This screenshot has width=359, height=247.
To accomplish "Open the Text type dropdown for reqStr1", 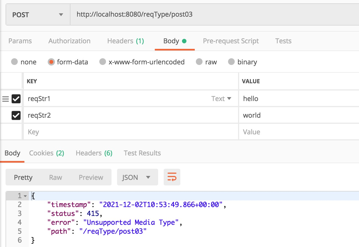I will 221,99.
